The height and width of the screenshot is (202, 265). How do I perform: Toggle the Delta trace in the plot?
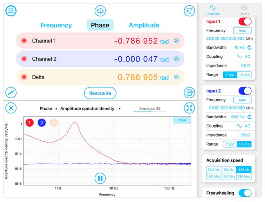[x=54, y=123]
